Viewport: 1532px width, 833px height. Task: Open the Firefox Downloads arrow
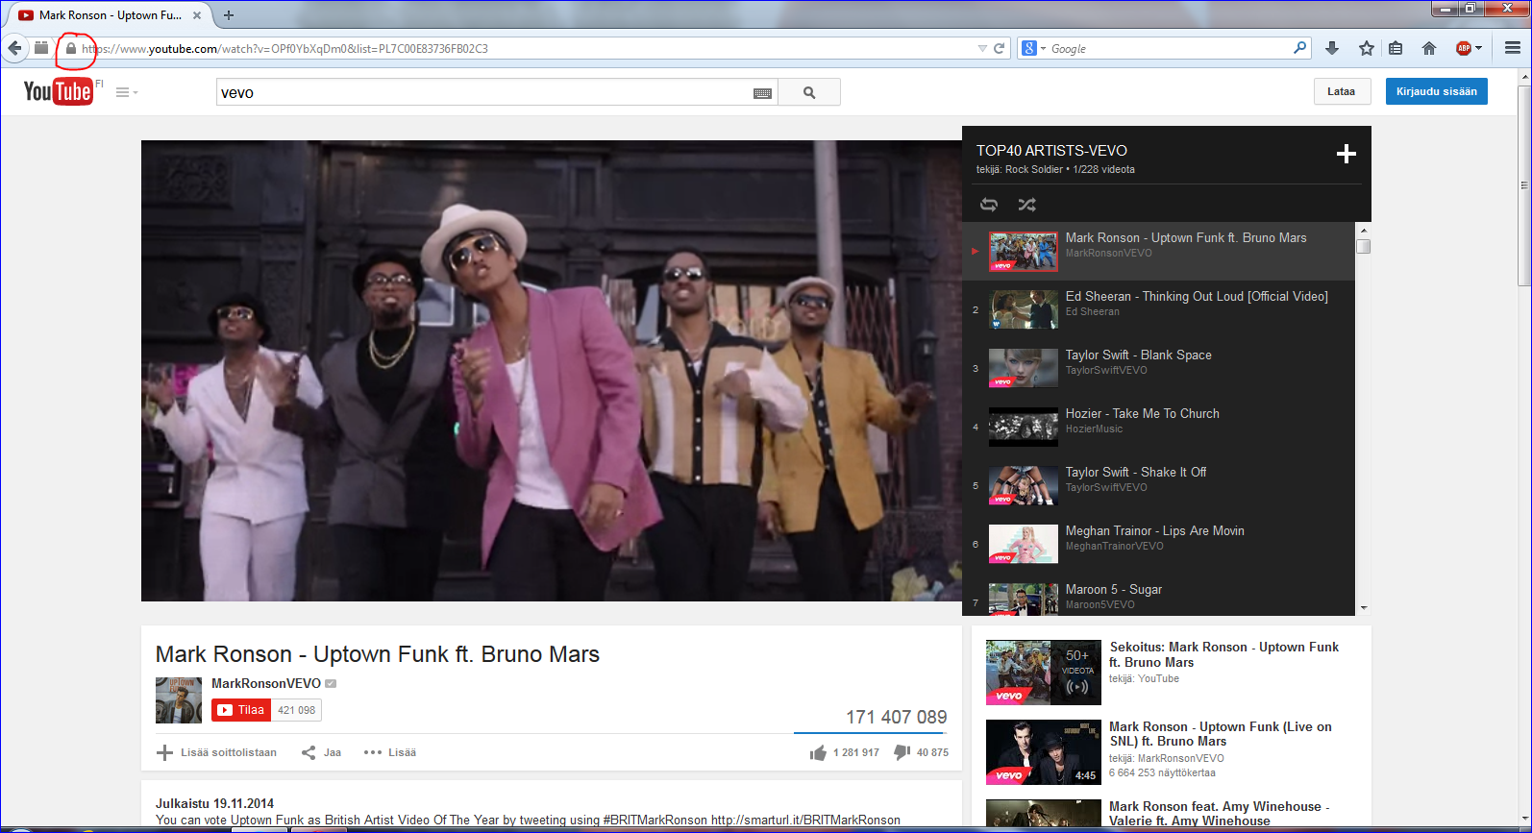[x=1332, y=48]
